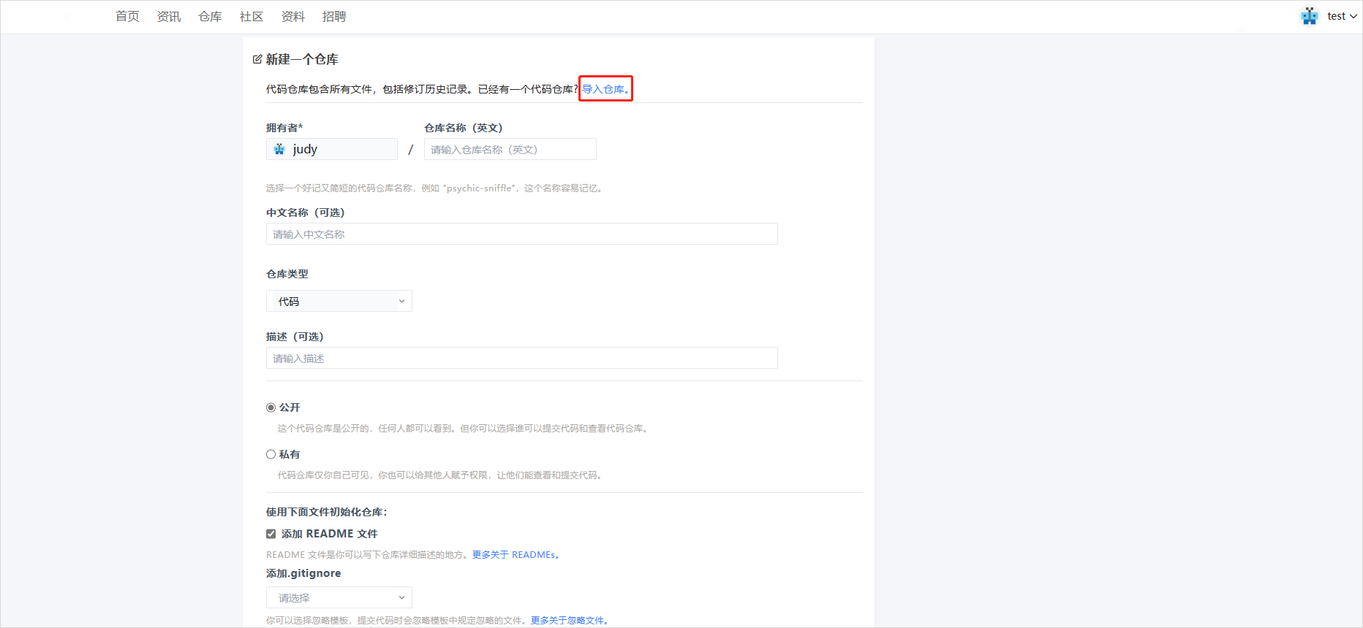Click the 中文名称 input field
Image resolution: width=1363 pixels, height=628 pixels.
[521, 234]
